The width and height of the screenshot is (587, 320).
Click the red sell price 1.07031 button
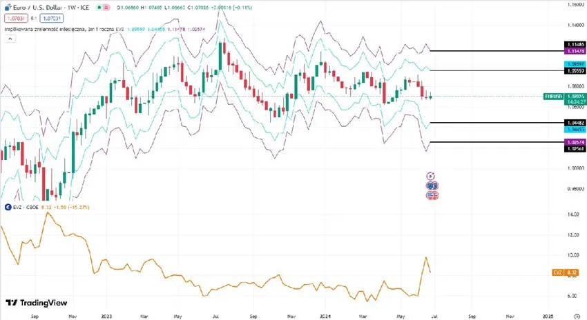(x=16, y=18)
